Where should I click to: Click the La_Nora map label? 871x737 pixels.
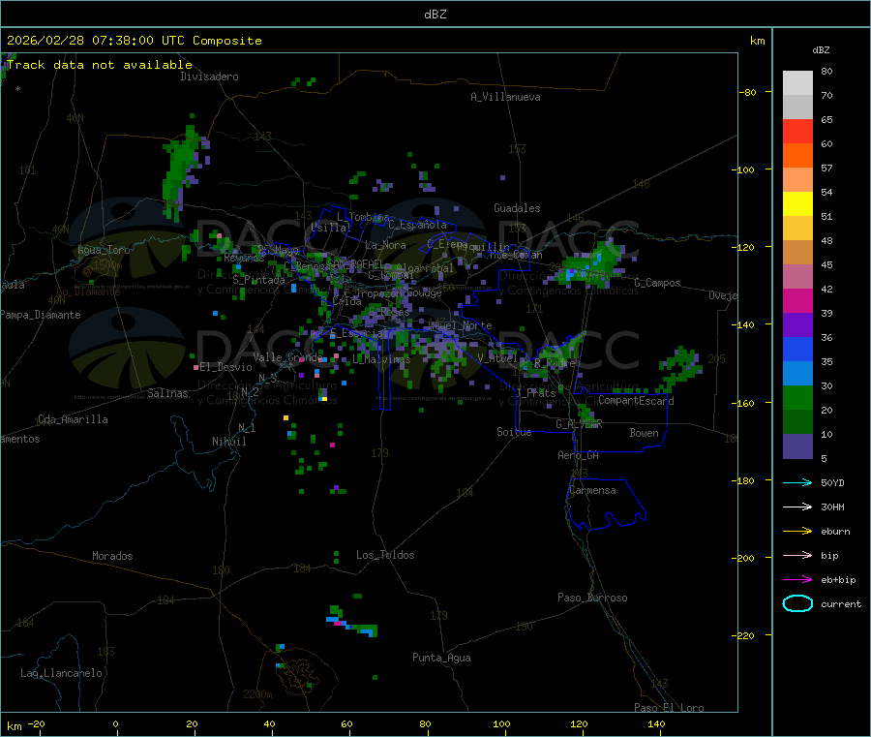pos(385,245)
